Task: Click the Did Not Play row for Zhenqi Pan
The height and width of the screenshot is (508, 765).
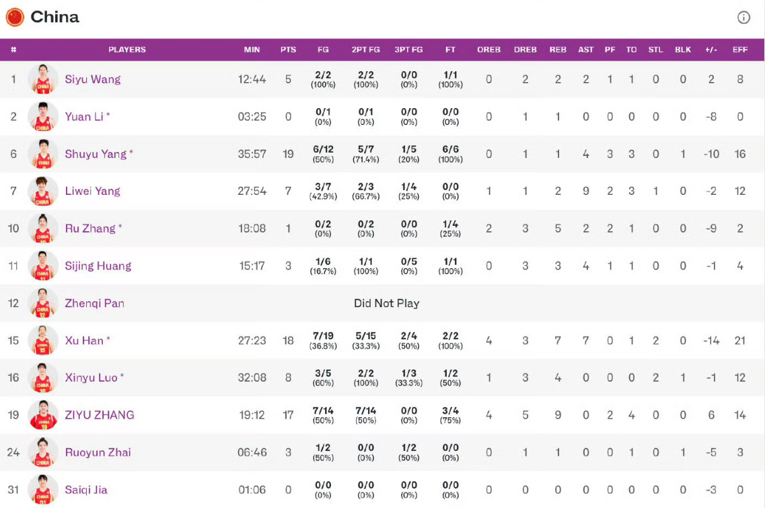Action: click(387, 303)
